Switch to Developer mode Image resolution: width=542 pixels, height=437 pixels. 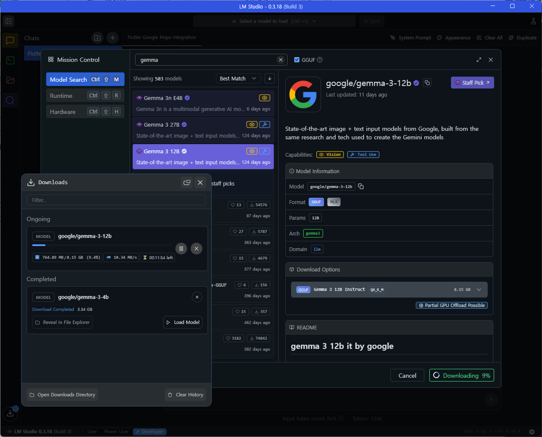click(x=149, y=431)
